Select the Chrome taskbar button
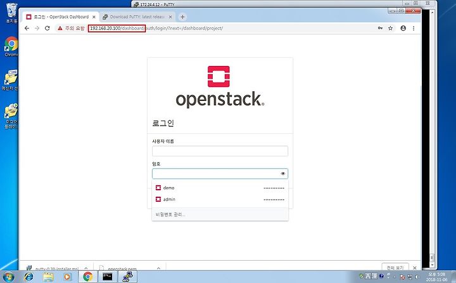456x283 pixels. pos(87,277)
